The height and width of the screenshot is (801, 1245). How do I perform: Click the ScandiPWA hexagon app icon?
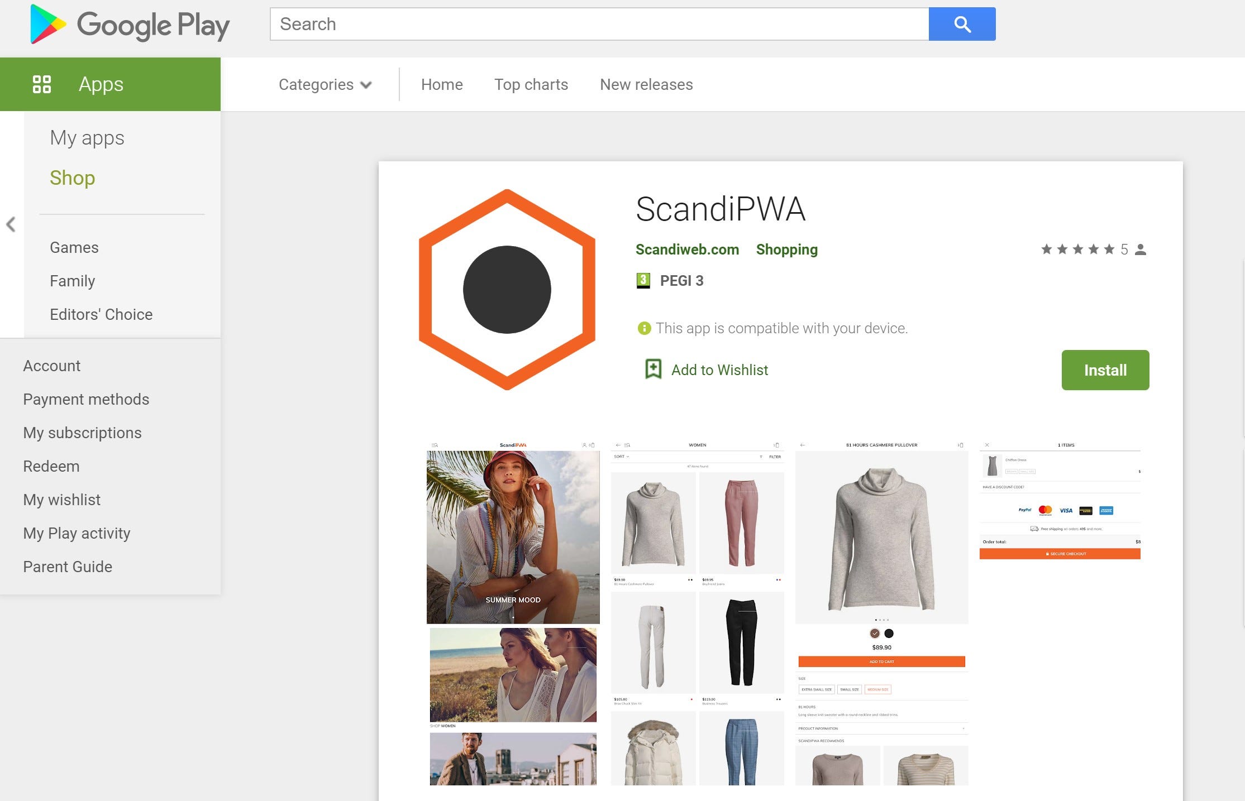click(x=507, y=289)
